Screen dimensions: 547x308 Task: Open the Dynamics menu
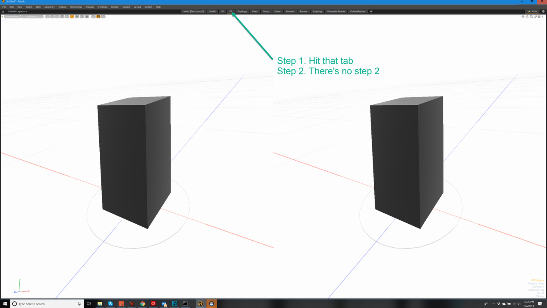click(x=102, y=7)
